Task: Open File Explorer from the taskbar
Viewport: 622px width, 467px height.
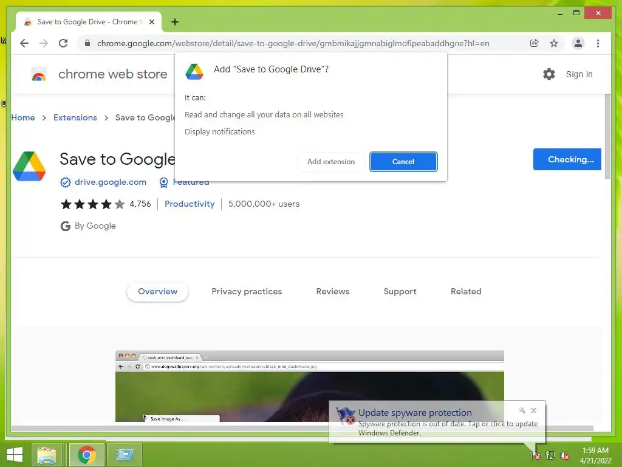Action: (46, 455)
